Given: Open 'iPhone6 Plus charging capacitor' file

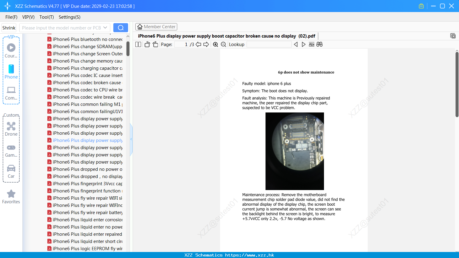Looking at the screenshot, I should 85,68.
